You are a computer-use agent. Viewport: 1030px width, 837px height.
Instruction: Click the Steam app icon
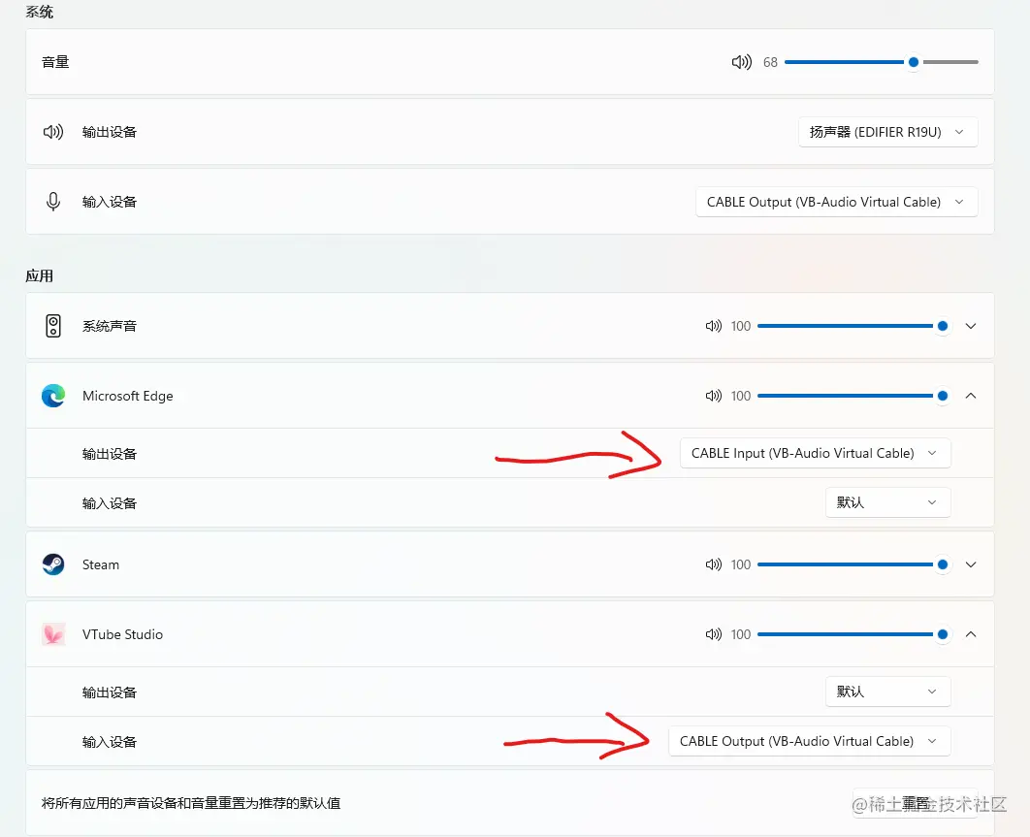pyautogui.click(x=53, y=564)
